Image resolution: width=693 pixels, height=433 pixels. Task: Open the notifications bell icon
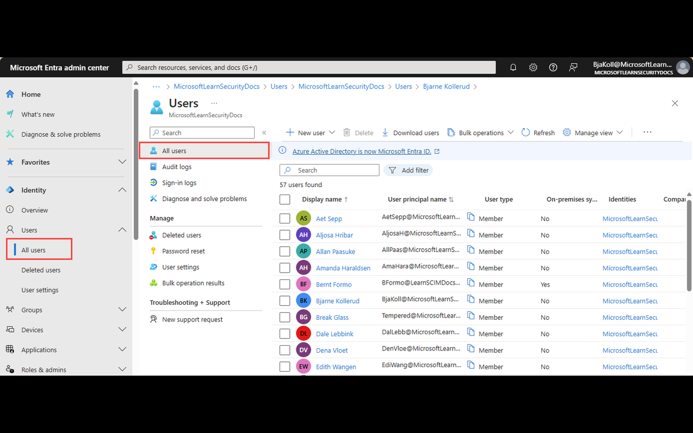click(513, 68)
